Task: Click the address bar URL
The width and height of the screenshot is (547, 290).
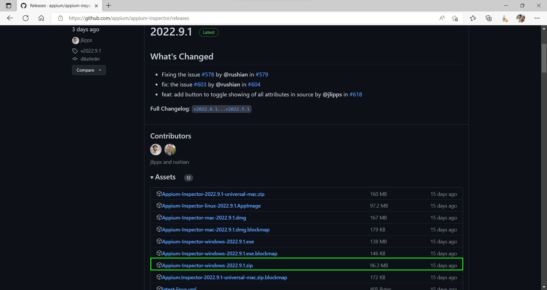Action: [129, 18]
